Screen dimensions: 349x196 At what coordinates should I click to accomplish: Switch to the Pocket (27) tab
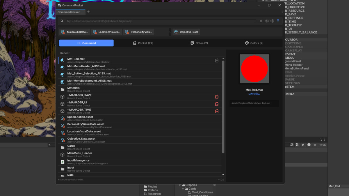(x=143, y=43)
